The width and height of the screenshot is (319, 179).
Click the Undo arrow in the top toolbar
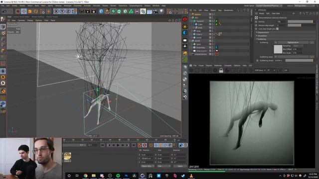(x=4, y=11)
